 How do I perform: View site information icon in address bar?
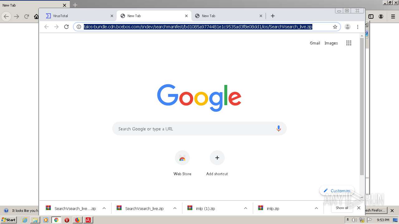click(79, 27)
